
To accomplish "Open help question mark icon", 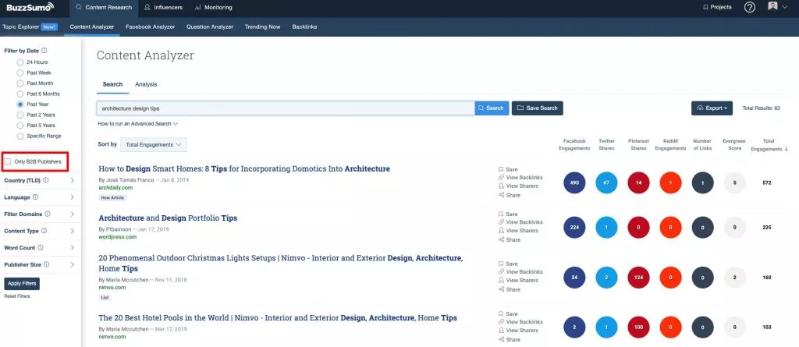I will pos(750,7).
